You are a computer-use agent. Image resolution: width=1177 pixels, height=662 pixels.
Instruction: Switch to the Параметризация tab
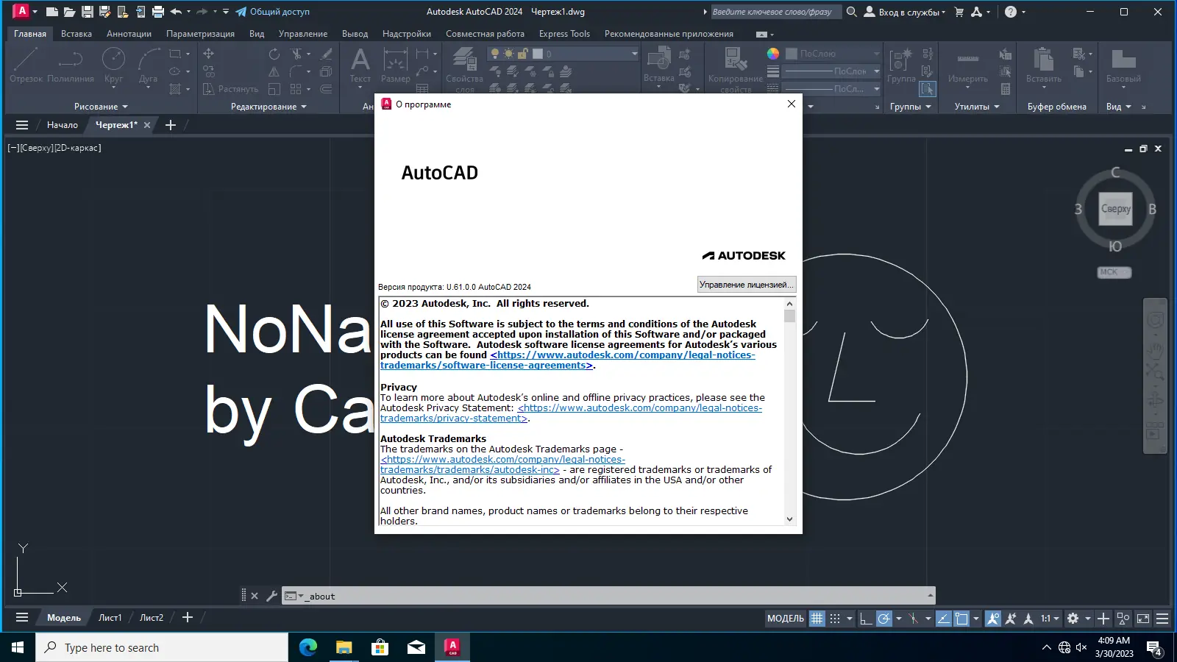[x=200, y=34]
